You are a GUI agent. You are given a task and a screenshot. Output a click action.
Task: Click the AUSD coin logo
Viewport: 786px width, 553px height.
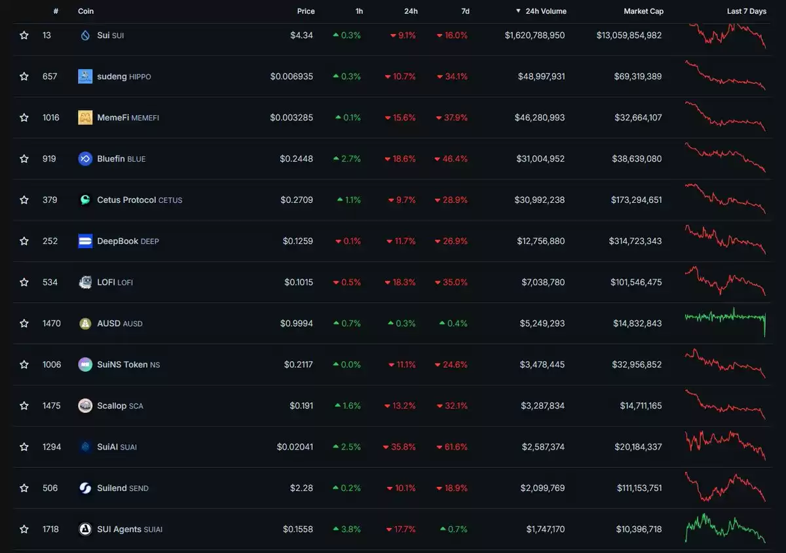pyautogui.click(x=85, y=324)
